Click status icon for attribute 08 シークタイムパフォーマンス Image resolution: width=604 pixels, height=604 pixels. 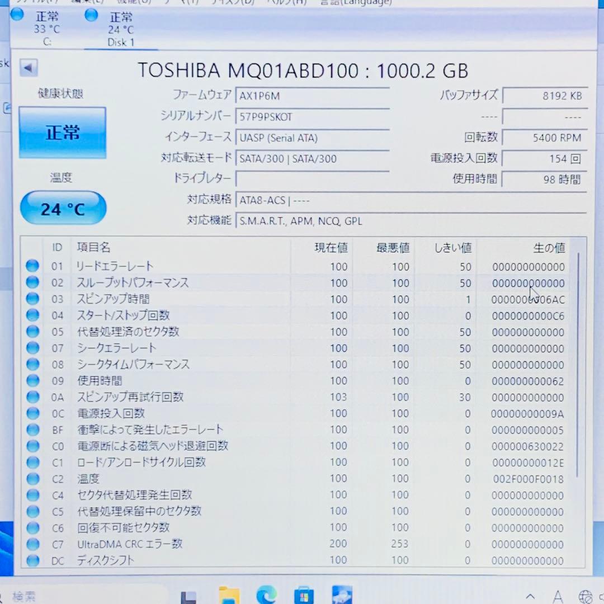32,364
